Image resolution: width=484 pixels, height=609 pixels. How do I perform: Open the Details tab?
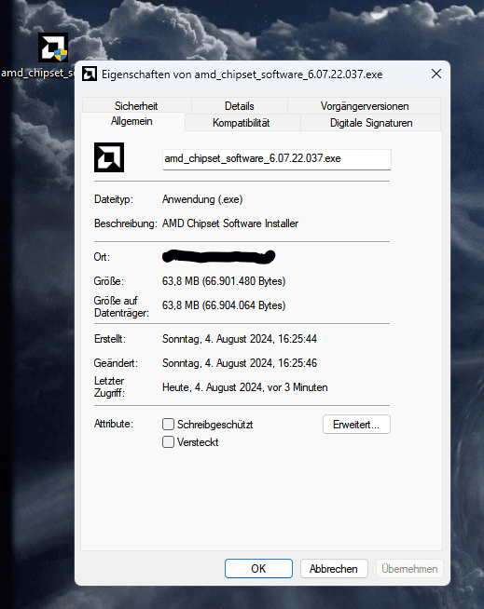240,105
